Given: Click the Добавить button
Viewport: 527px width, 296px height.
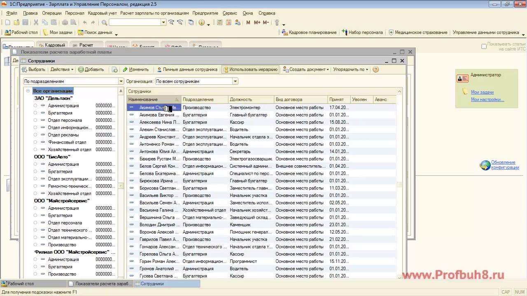Looking at the screenshot, I should [x=91, y=69].
